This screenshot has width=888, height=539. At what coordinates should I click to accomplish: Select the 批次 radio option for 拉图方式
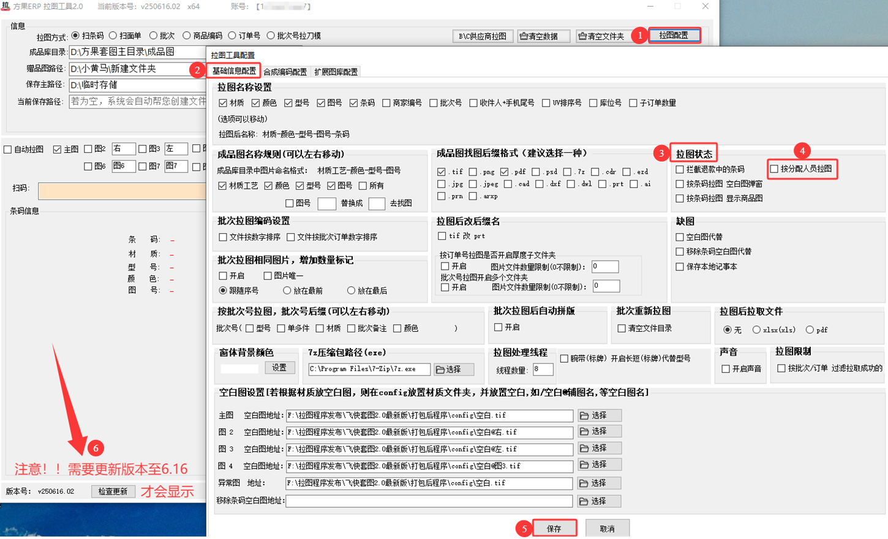154,35
